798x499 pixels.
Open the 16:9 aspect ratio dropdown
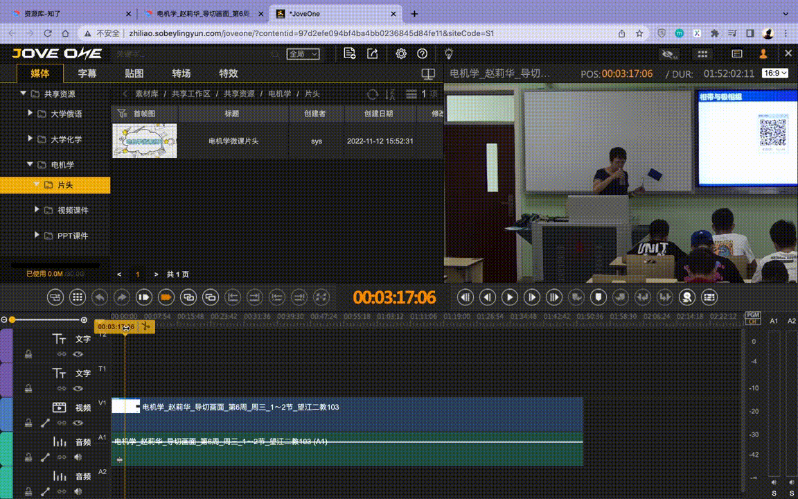[774, 73]
